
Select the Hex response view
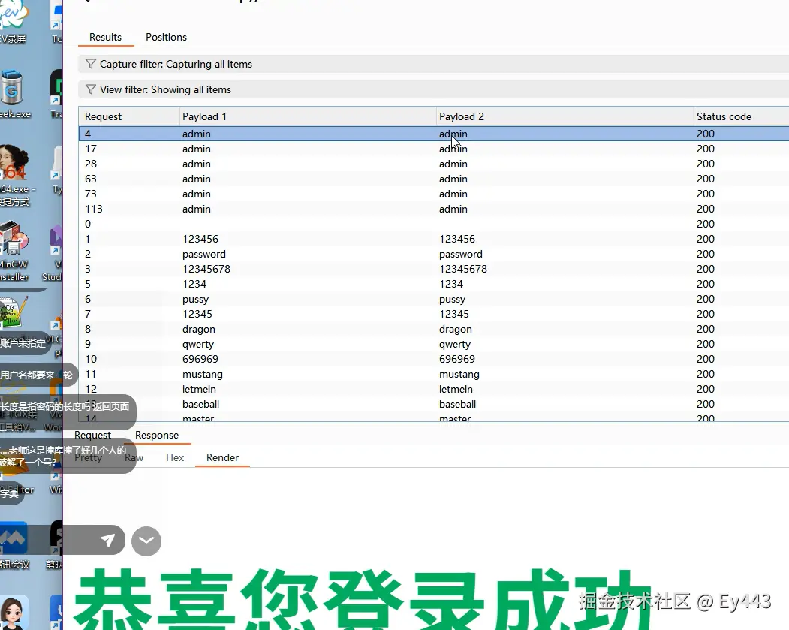coord(175,457)
